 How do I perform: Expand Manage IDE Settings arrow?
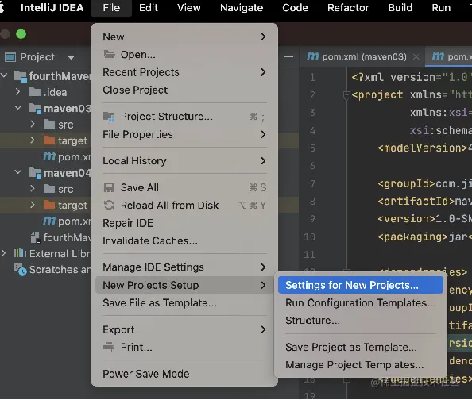[x=263, y=267]
